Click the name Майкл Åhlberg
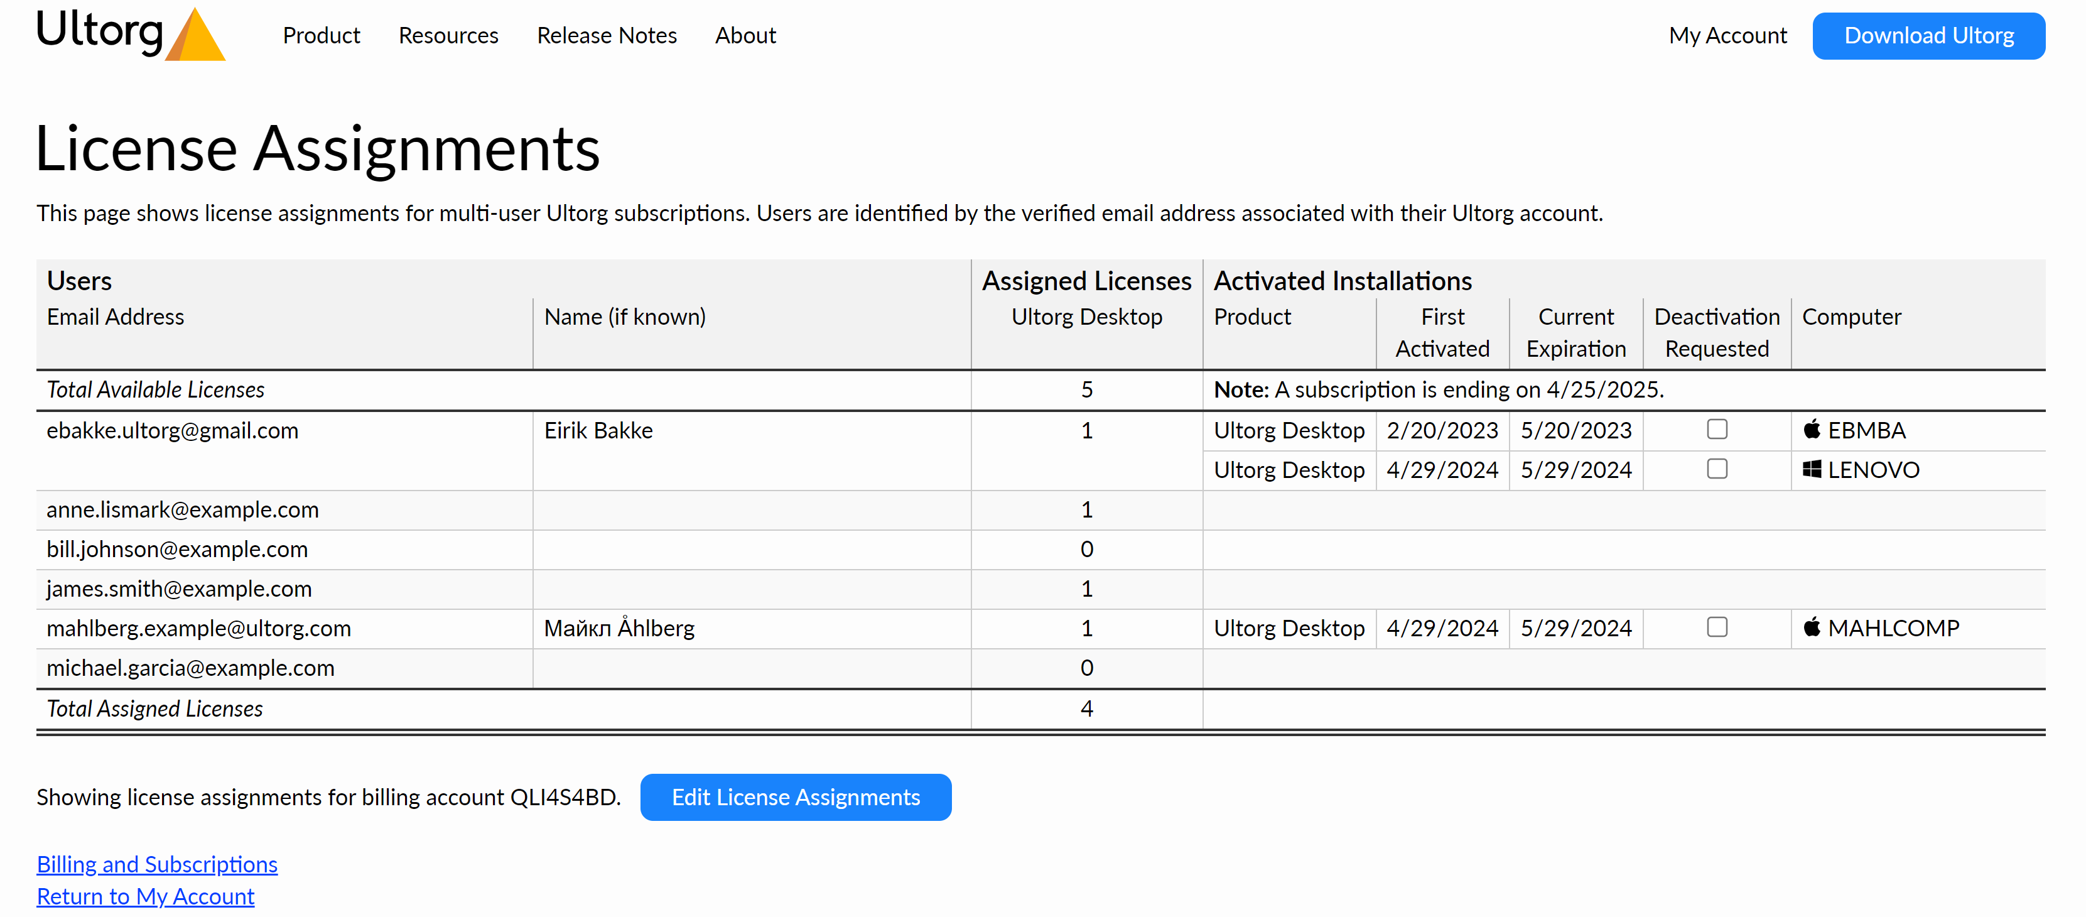Viewport: 2086px width, 917px height. point(620,628)
